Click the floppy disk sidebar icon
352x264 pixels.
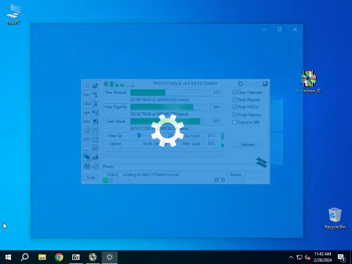tap(95, 139)
